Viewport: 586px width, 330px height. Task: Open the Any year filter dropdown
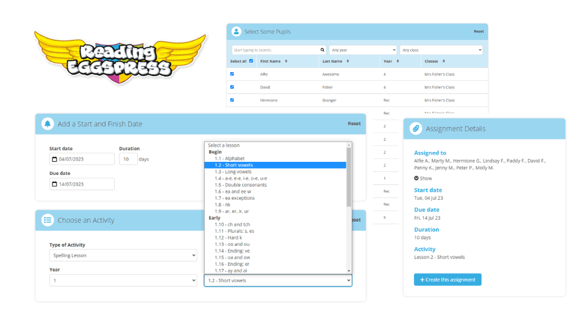click(363, 50)
